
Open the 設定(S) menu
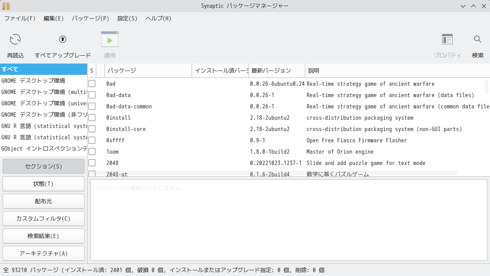pos(127,18)
